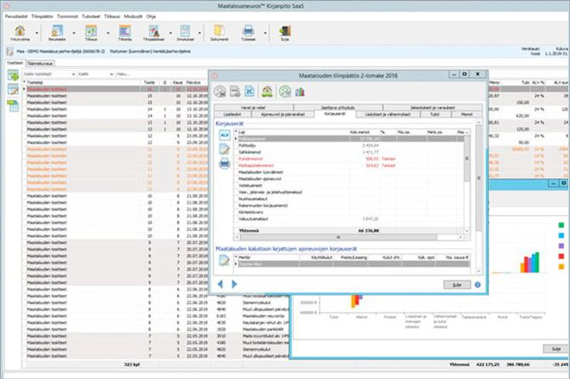Screen dimensions: 570x379
Task: Expand the dropdown arrow next to Tulosteet printer
Action: coord(265,33)
